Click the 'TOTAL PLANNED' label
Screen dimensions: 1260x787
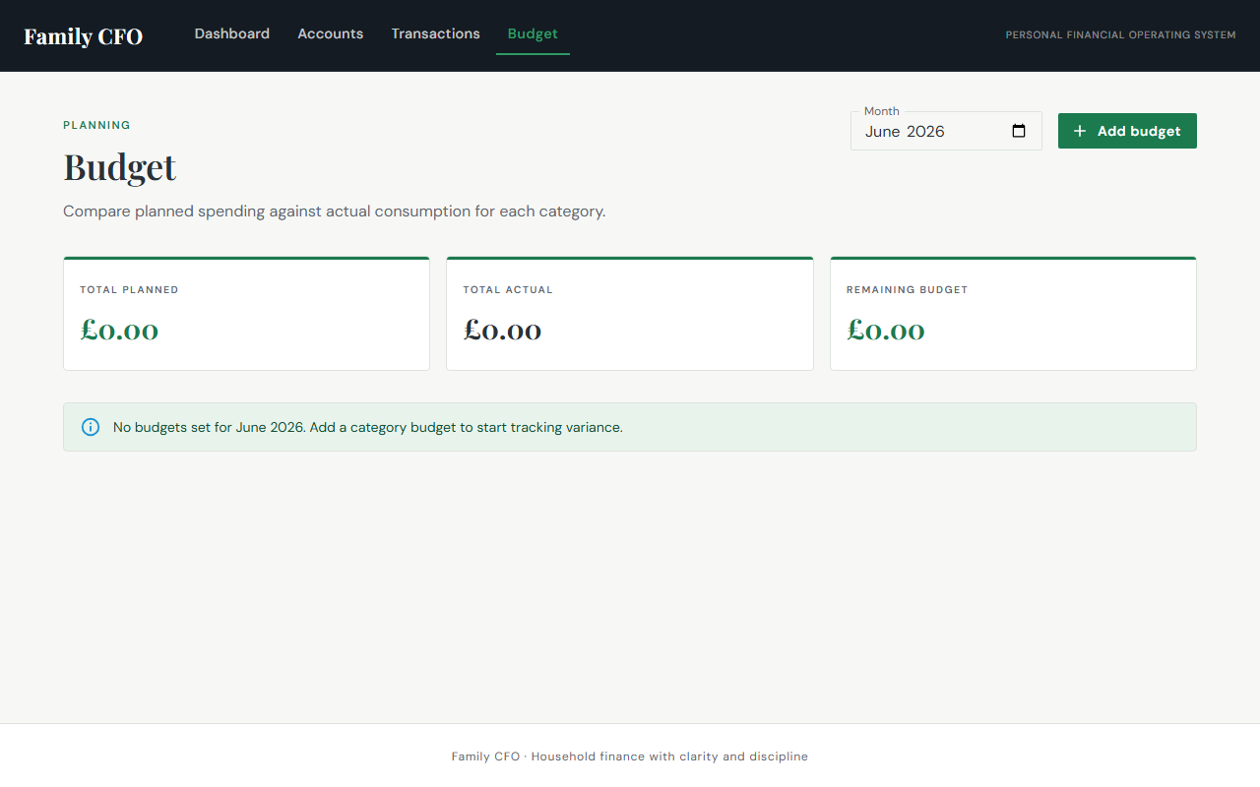(x=129, y=290)
